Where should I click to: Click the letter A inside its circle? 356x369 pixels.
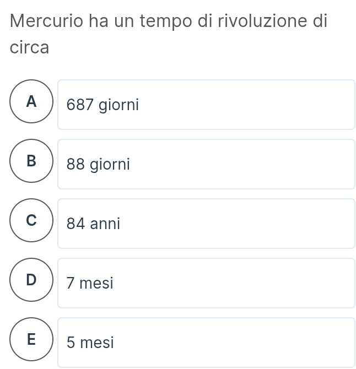click(31, 101)
